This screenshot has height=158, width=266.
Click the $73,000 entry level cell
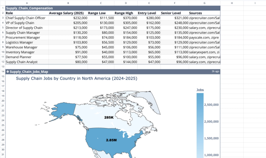click(149, 42)
